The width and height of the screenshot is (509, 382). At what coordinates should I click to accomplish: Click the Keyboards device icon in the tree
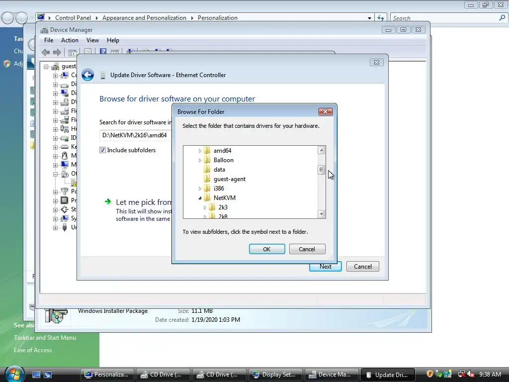coord(65,147)
